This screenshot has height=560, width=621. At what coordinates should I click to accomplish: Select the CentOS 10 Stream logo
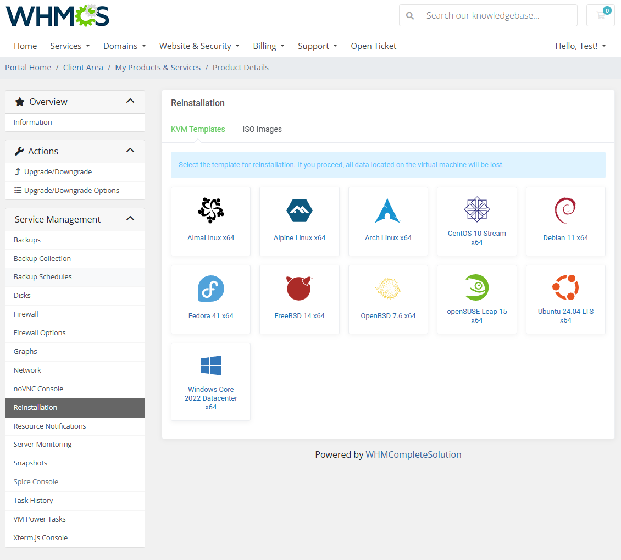pyautogui.click(x=477, y=209)
